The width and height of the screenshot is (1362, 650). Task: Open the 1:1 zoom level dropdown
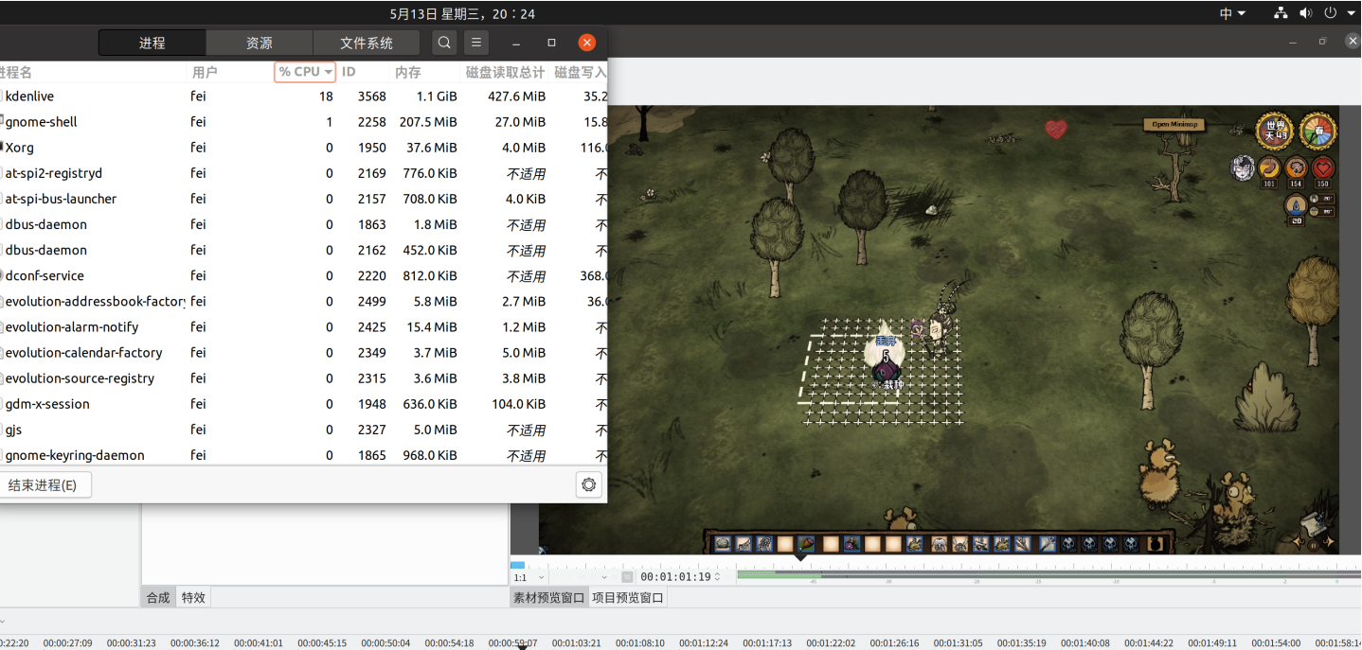click(x=529, y=577)
